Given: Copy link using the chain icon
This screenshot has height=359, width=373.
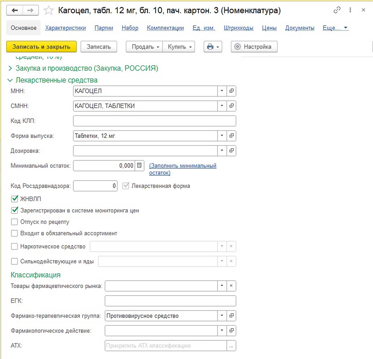Looking at the screenshot, I should 337,10.
